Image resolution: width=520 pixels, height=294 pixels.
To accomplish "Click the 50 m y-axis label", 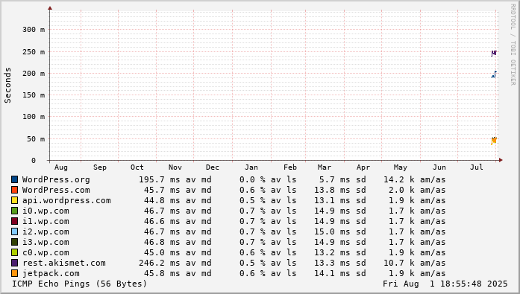I will (x=36, y=139).
